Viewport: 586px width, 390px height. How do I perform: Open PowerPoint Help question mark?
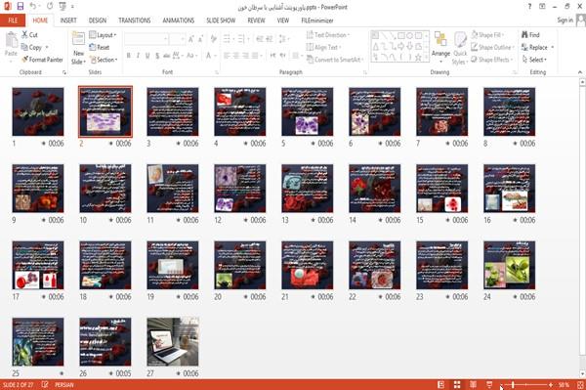point(529,7)
